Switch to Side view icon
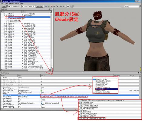 coord(51,6)
